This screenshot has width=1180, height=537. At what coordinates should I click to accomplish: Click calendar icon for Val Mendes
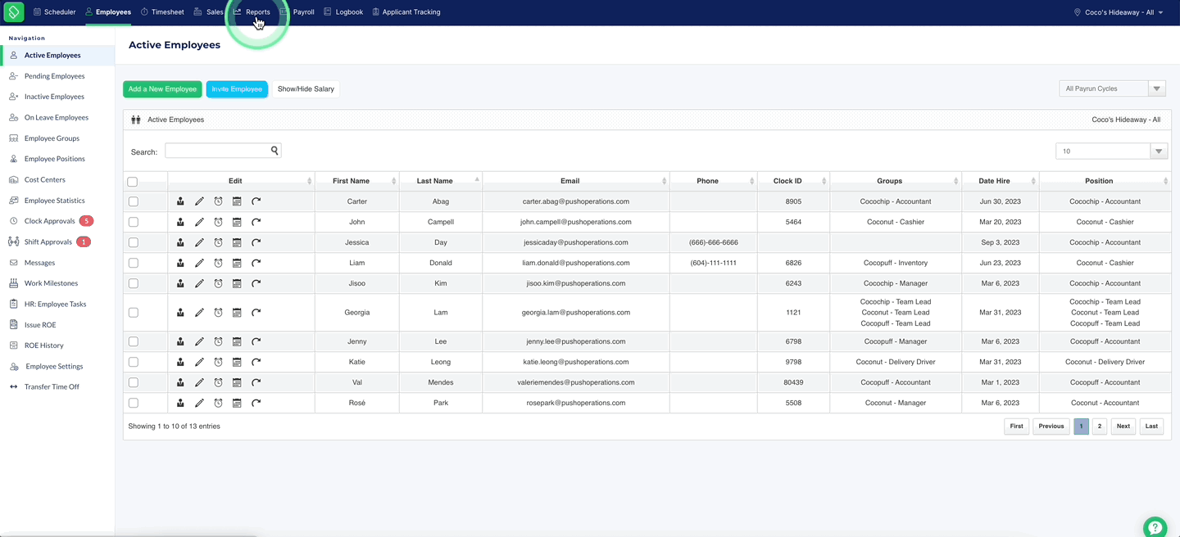click(x=237, y=382)
